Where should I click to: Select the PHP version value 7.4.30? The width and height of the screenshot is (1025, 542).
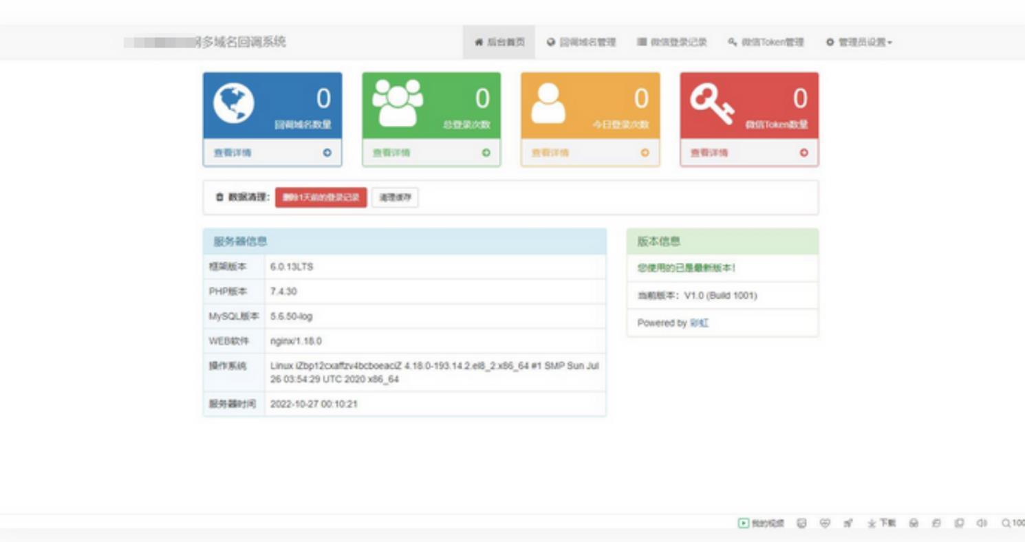[x=283, y=292]
